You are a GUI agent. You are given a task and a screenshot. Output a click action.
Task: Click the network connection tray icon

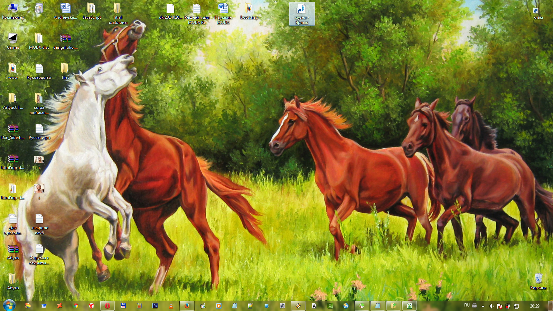pyautogui.click(x=516, y=306)
